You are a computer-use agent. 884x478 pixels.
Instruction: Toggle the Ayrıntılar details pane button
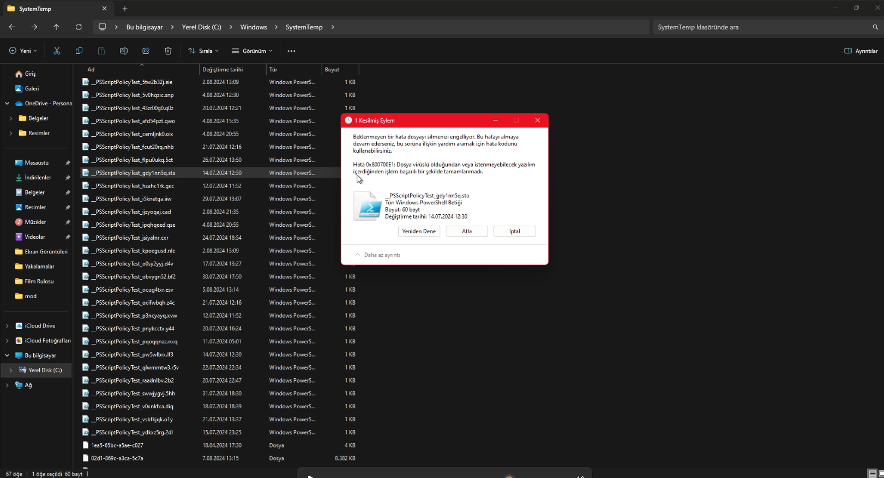(861, 51)
